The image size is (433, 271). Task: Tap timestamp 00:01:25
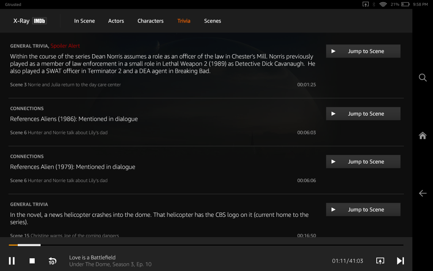[x=307, y=85]
